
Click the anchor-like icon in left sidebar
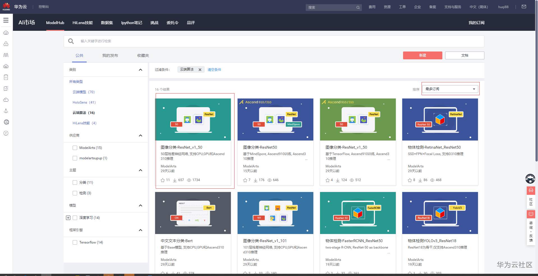(x=6, y=111)
